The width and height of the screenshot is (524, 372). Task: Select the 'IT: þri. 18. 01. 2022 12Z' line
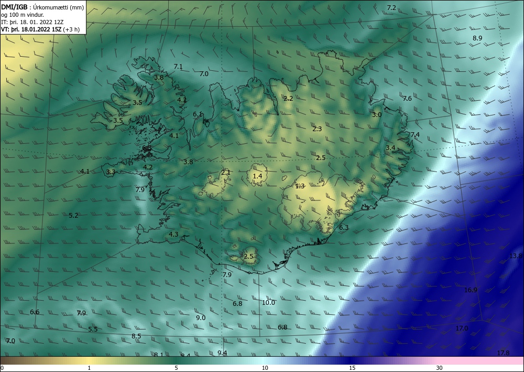pyautogui.click(x=32, y=22)
